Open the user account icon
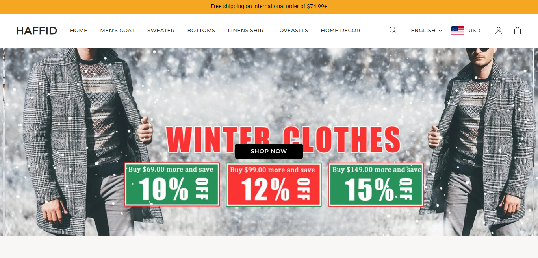Viewport: 538px width, 258px height. click(498, 30)
